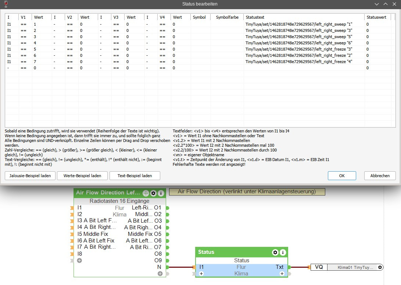The width and height of the screenshot is (401, 285).
Task: Click info icon on Air Flow Direction block
Action: point(161,193)
